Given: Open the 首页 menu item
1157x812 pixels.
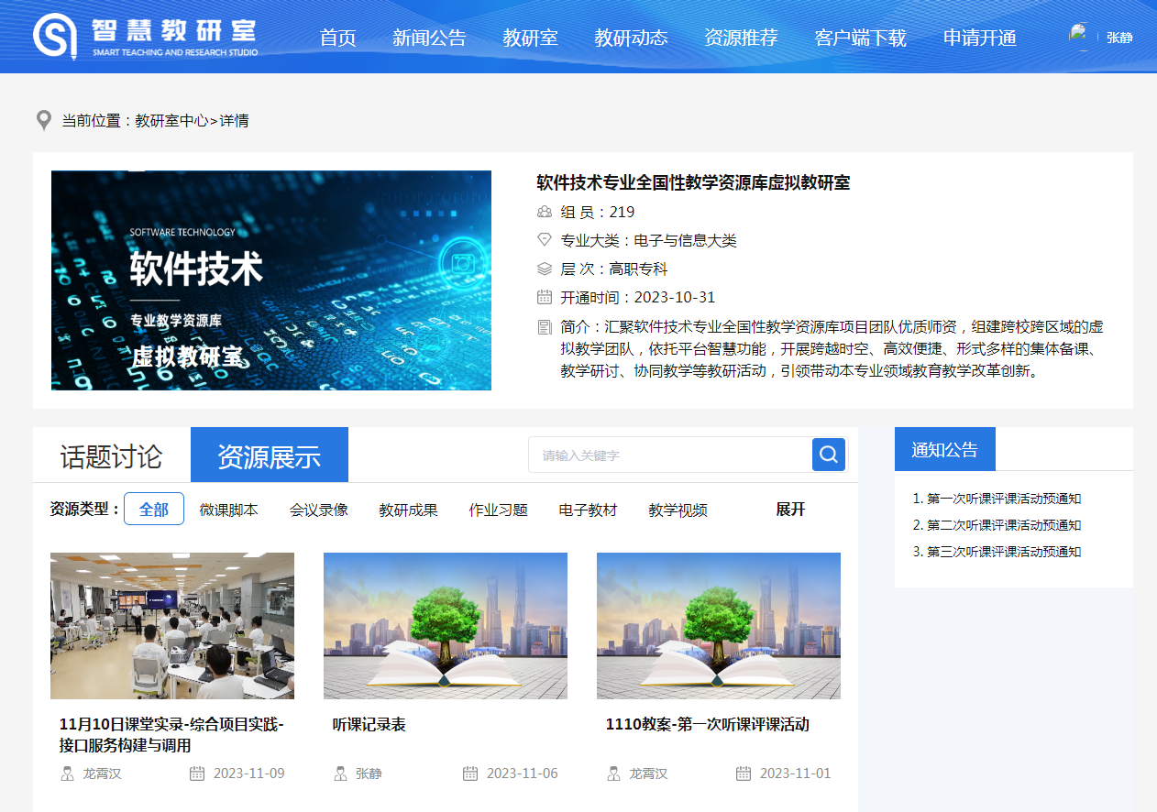Looking at the screenshot, I should 337,38.
